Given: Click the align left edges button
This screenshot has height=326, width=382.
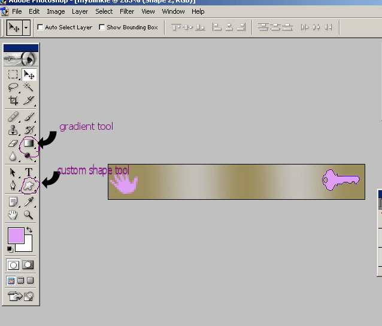Looking at the screenshot, I should pos(217,27).
